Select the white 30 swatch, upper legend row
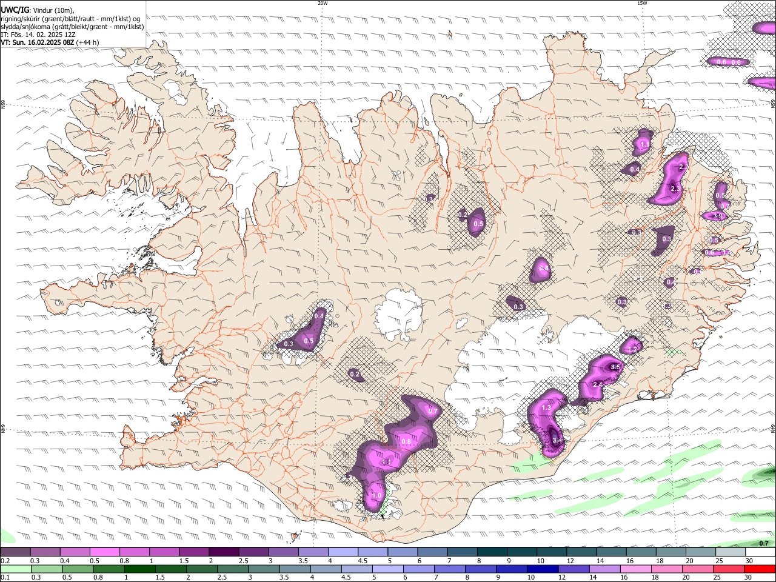776x582 pixels. 760,552
